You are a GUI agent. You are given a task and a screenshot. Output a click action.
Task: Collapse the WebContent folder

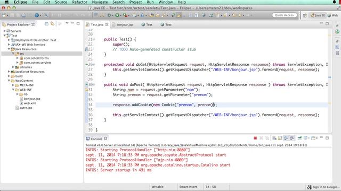(9, 81)
